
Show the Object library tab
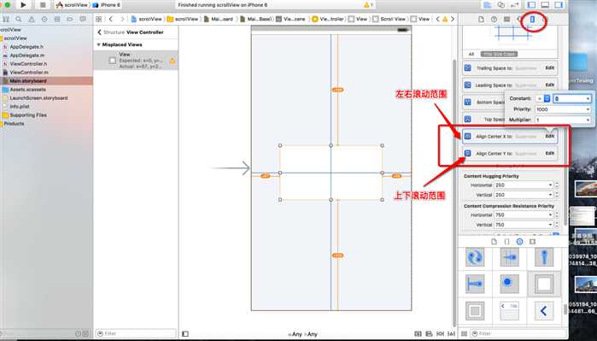(x=520, y=242)
